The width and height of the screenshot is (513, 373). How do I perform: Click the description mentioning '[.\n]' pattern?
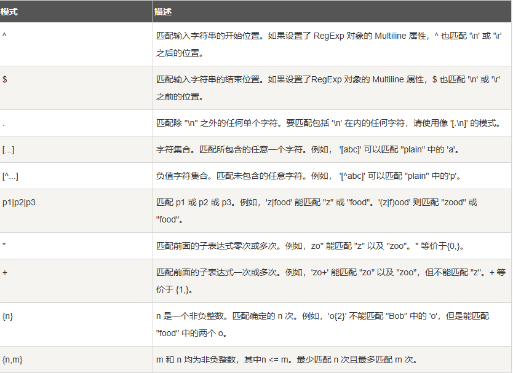click(x=329, y=123)
